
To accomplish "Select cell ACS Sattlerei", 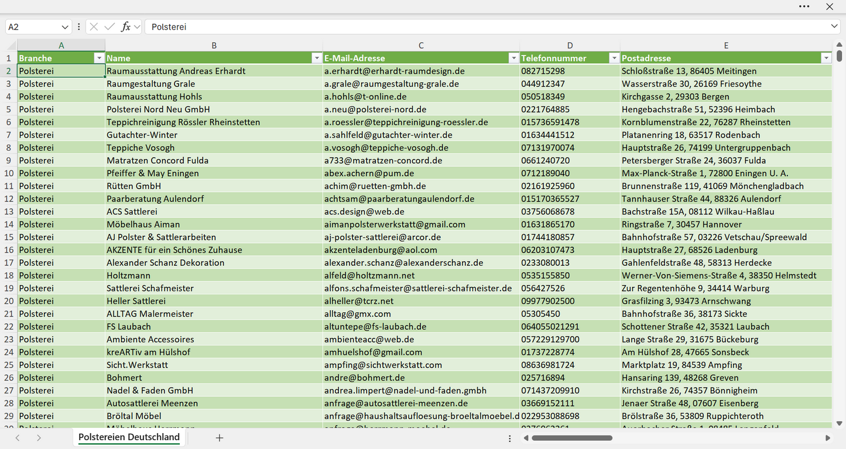I will click(x=214, y=211).
